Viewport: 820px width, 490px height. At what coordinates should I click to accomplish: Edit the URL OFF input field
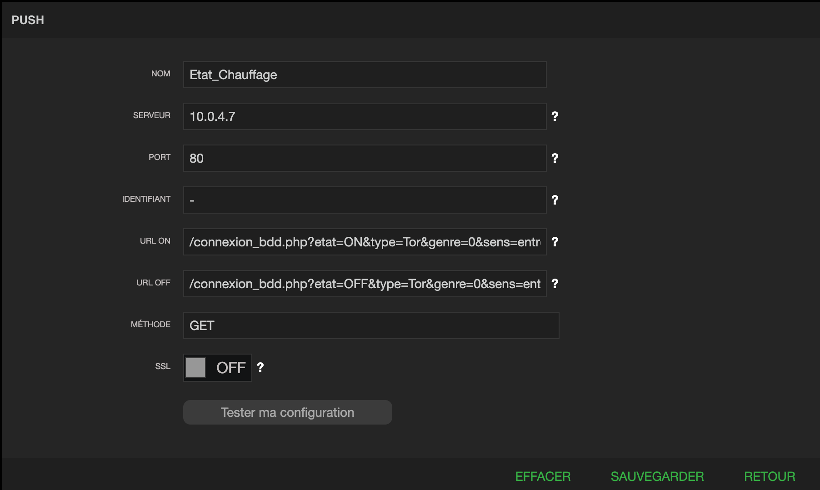pos(364,284)
